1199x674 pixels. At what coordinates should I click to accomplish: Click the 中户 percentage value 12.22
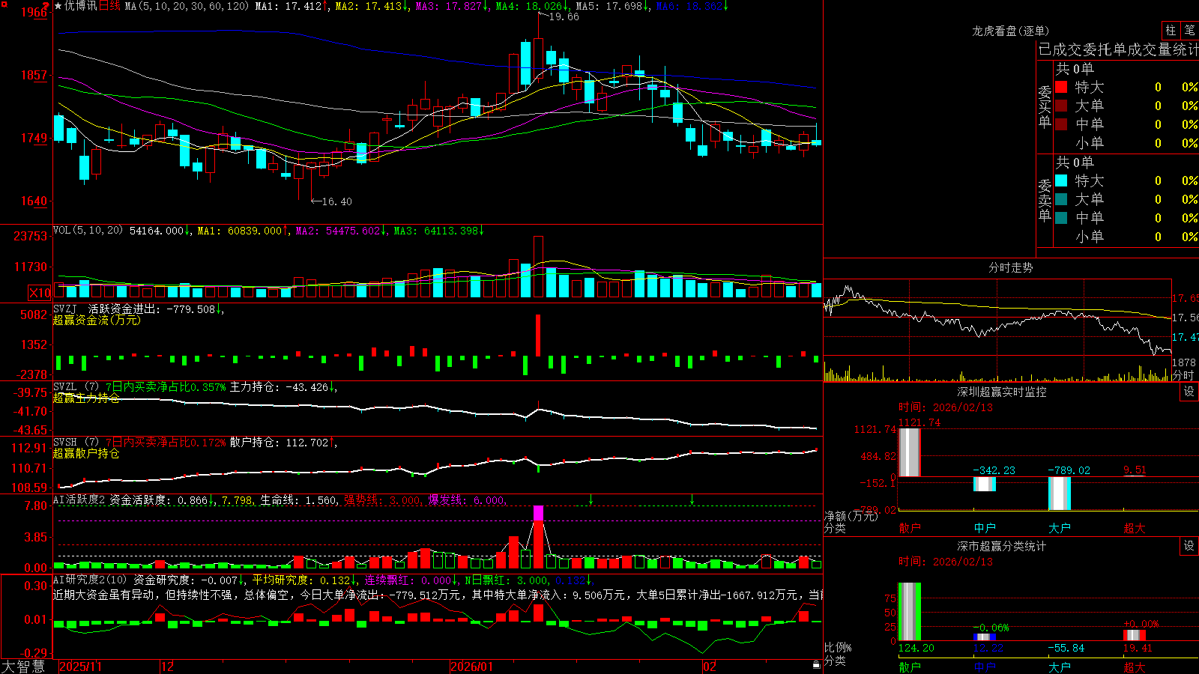click(988, 648)
